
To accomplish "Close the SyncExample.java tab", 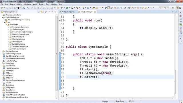I will point(95,12).
